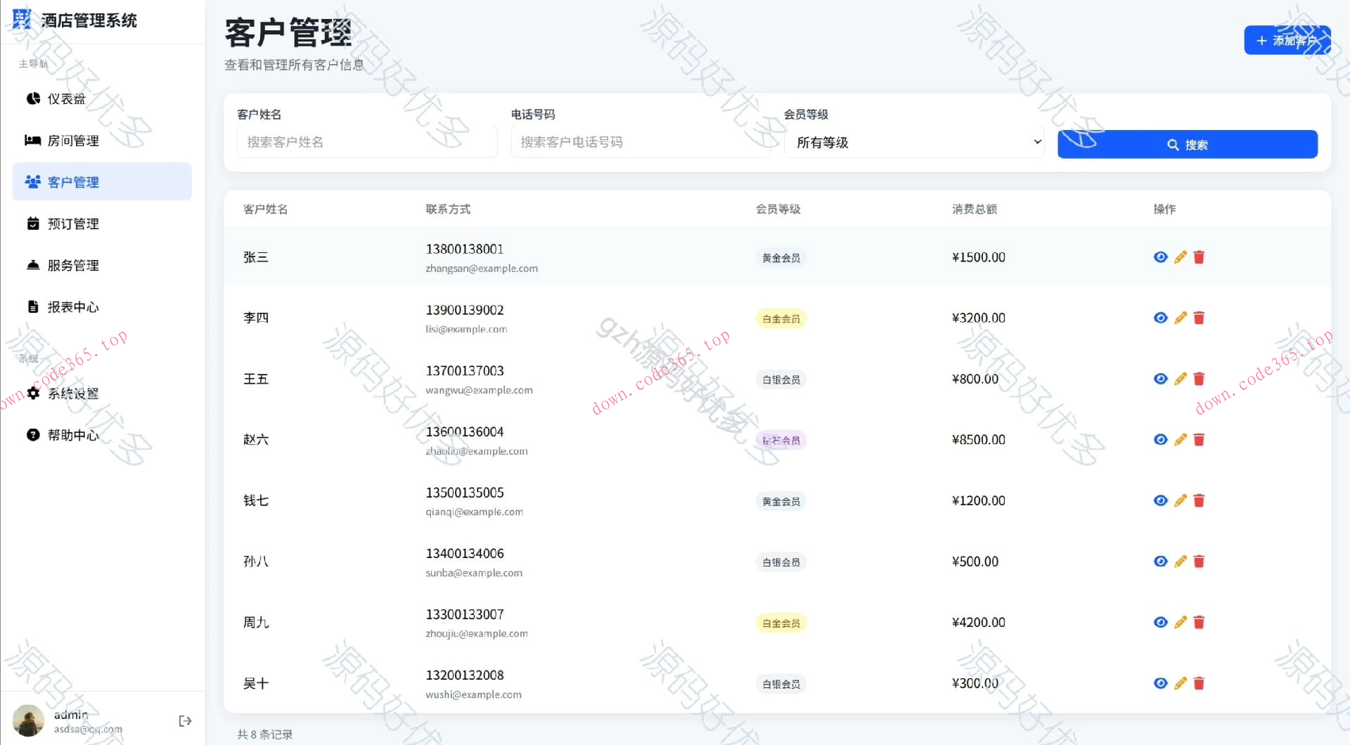The height and width of the screenshot is (745, 1350).
Task: Go to 帮助中心 help page
Action: 102,435
